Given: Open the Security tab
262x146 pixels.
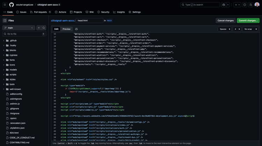Looking at the screenshot, I should click(103, 12).
